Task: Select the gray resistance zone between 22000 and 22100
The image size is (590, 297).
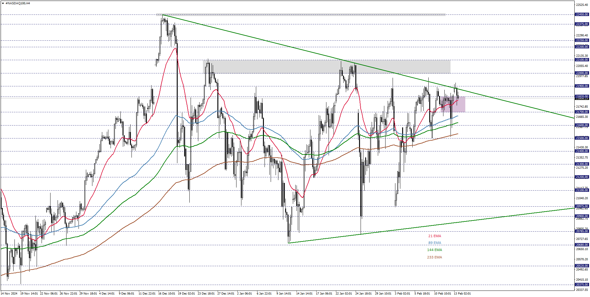Action: (327, 67)
